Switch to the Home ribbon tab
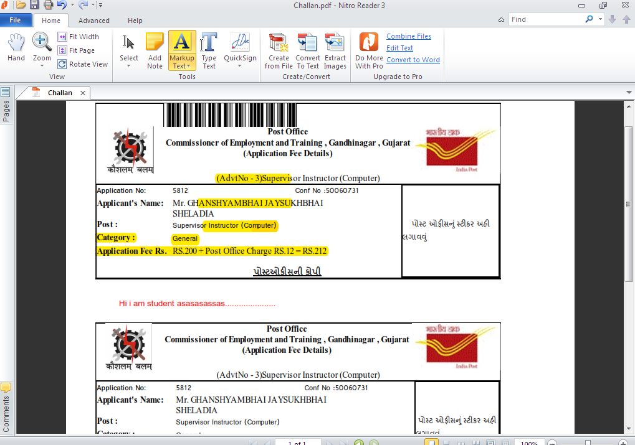The width and height of the screenshot is (635, 445). pos(51,21)
